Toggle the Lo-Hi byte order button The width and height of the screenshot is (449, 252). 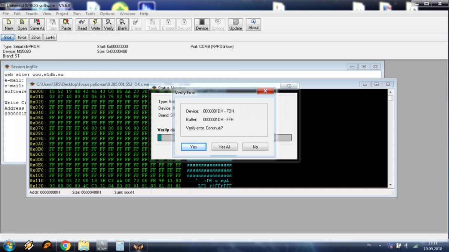coord(50,37)
